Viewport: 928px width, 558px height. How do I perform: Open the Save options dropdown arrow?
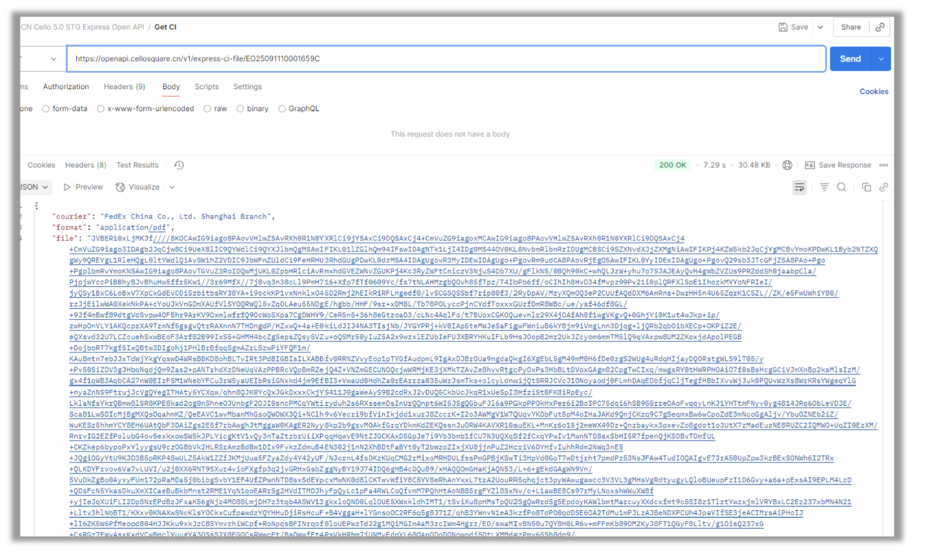820,27
